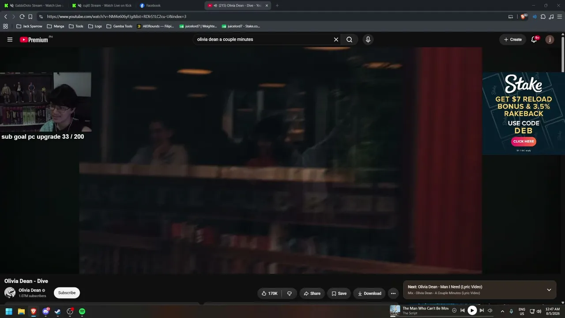Open the YouTube guide hamburger menu
Screen dimensions: 565x318
coord(10,39)
